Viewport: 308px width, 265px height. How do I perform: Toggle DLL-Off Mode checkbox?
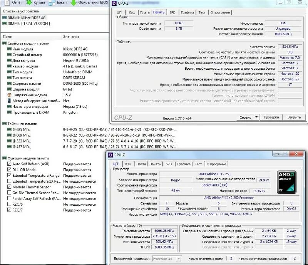(9, 169)
